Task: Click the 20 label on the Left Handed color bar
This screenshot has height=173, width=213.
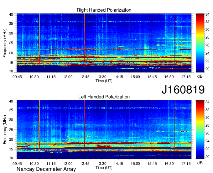Action: click(x=207, y=157)
